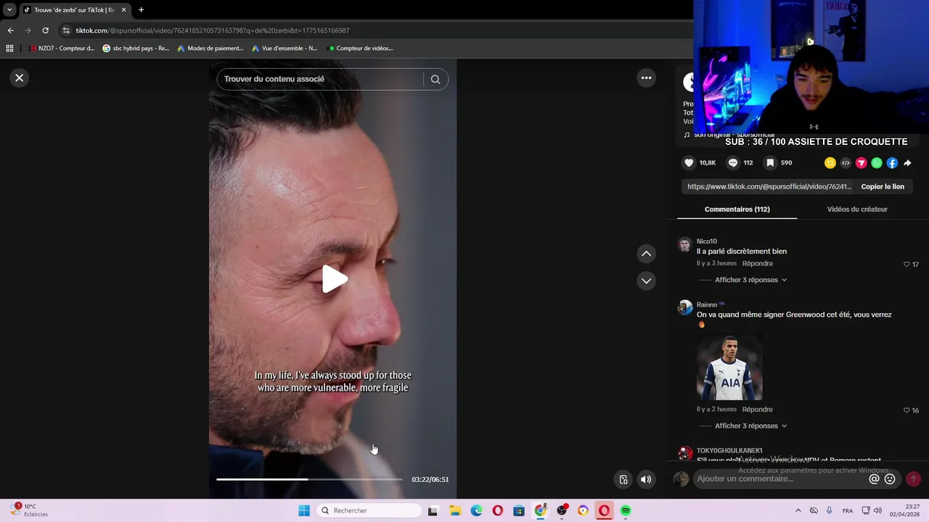
Task: Open new browser tab with plus
Action: coord(141,10)
